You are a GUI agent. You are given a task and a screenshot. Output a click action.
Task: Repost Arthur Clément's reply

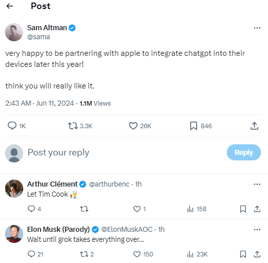84,209
